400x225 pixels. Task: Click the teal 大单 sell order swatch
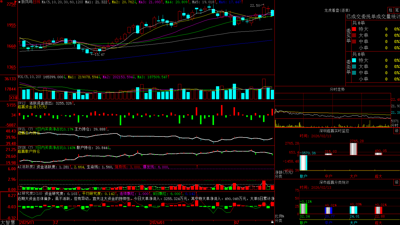[x=354, y=66]
